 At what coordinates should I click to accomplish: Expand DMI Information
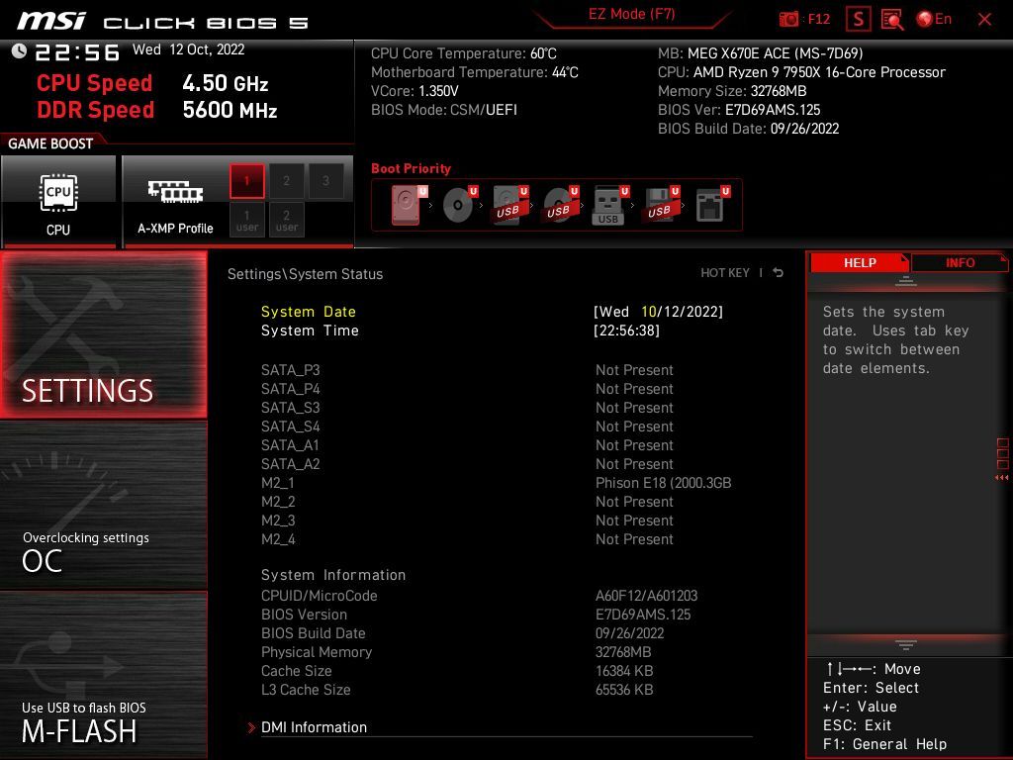[x=314, y=727]
